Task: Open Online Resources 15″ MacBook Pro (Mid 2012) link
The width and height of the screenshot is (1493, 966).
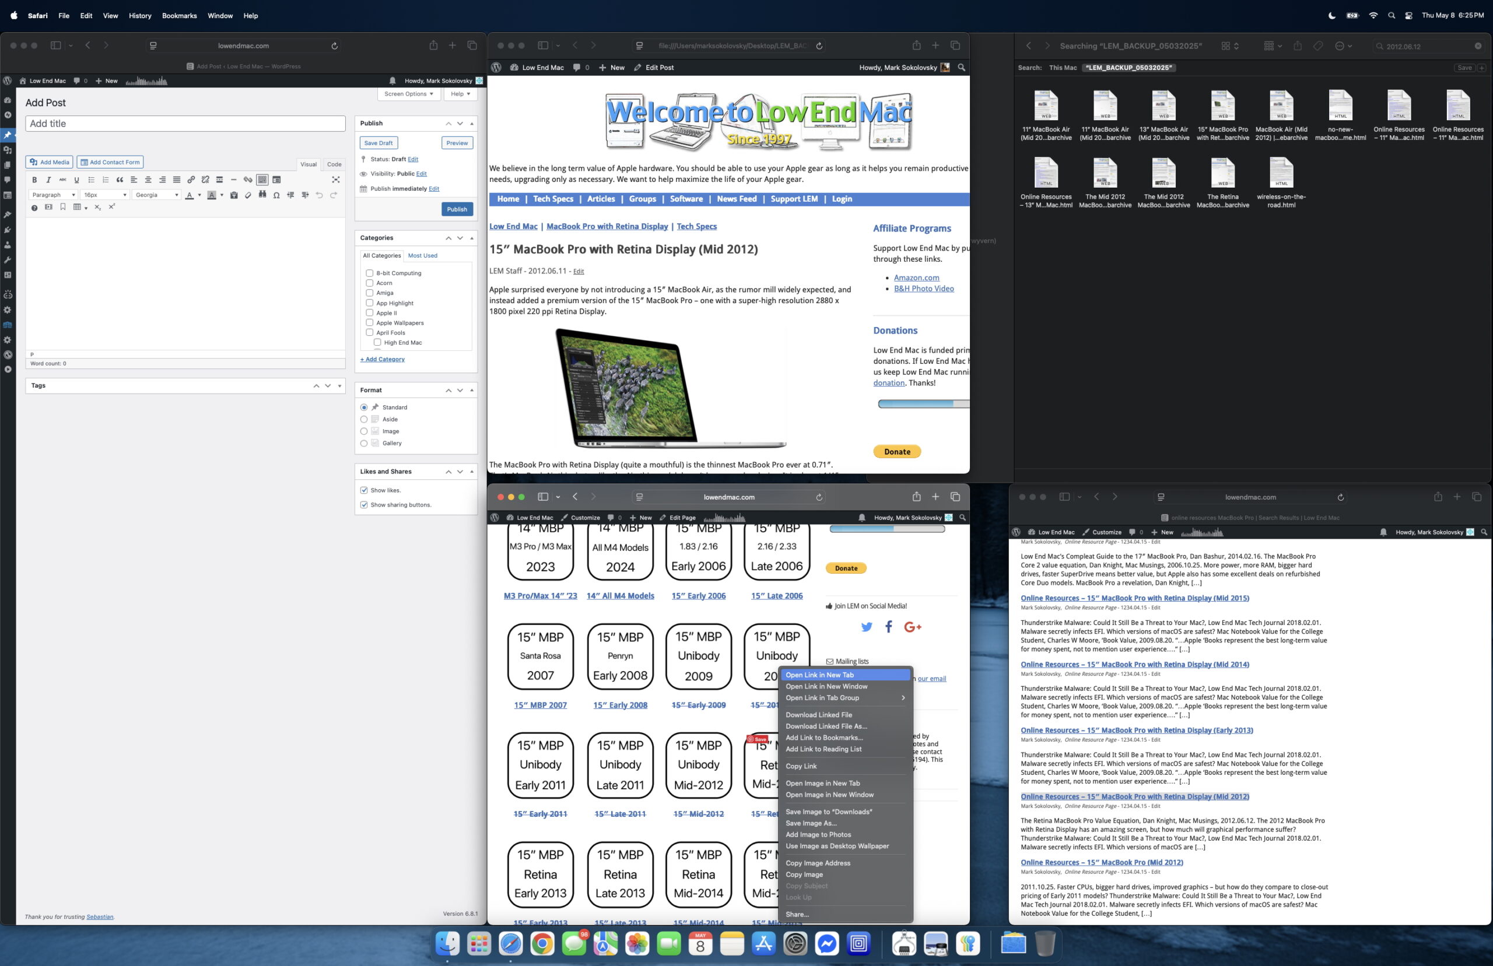Action: (x=1102, y=862)
